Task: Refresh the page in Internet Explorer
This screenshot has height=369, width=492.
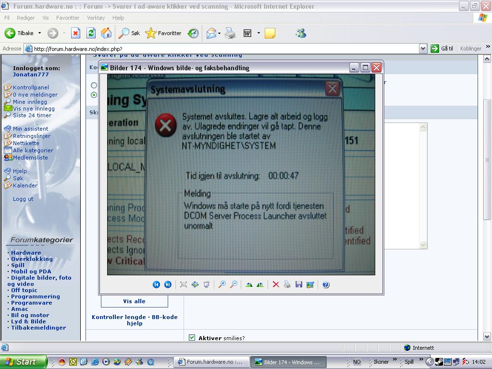Action: pyautogui.click(x=91, y=33)
